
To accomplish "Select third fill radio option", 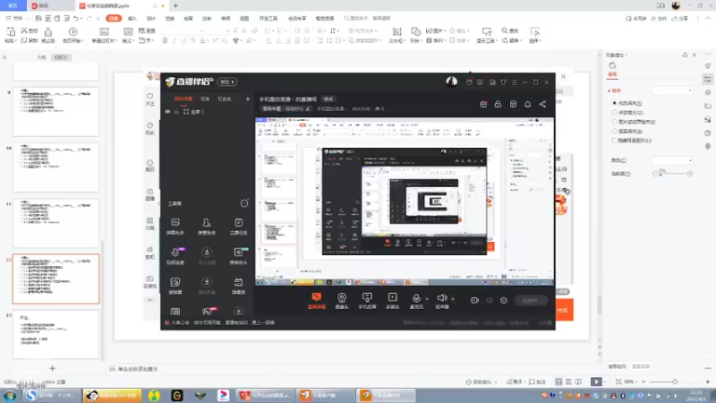I will click(614, 122).
